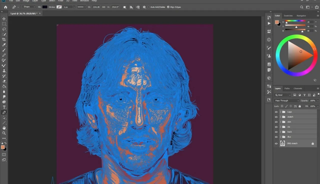Enable the Auto Add/Delete checkbox

[x=149, y=7]
